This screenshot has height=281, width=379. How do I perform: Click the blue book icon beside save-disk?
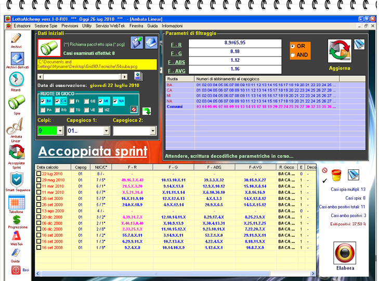(151, 43)
